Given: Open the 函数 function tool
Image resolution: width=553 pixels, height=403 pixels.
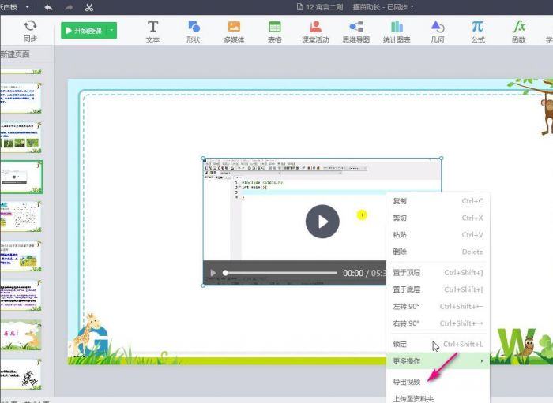Looking at the screenshot, I should coord(518,31).
